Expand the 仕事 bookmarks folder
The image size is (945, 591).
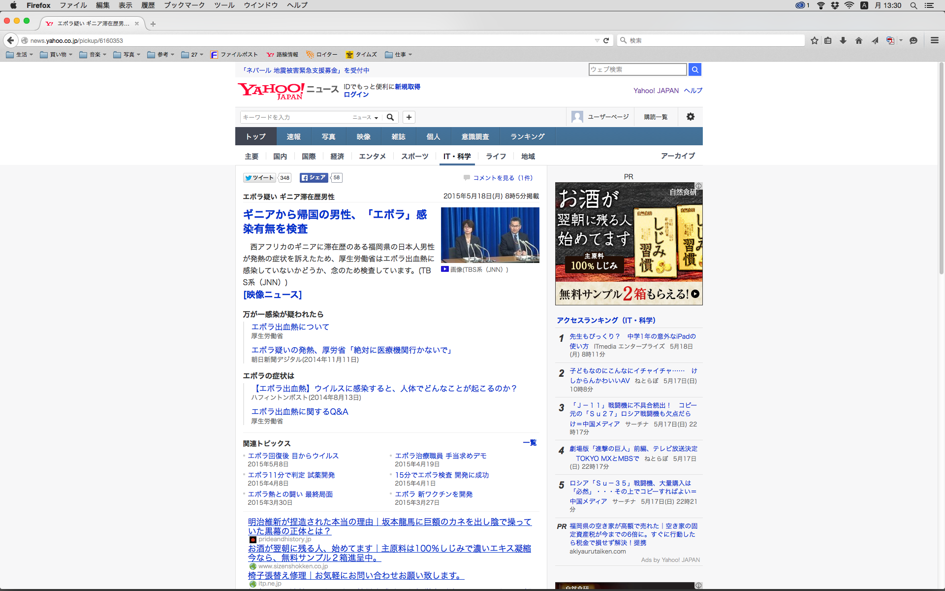coord(399,55)
